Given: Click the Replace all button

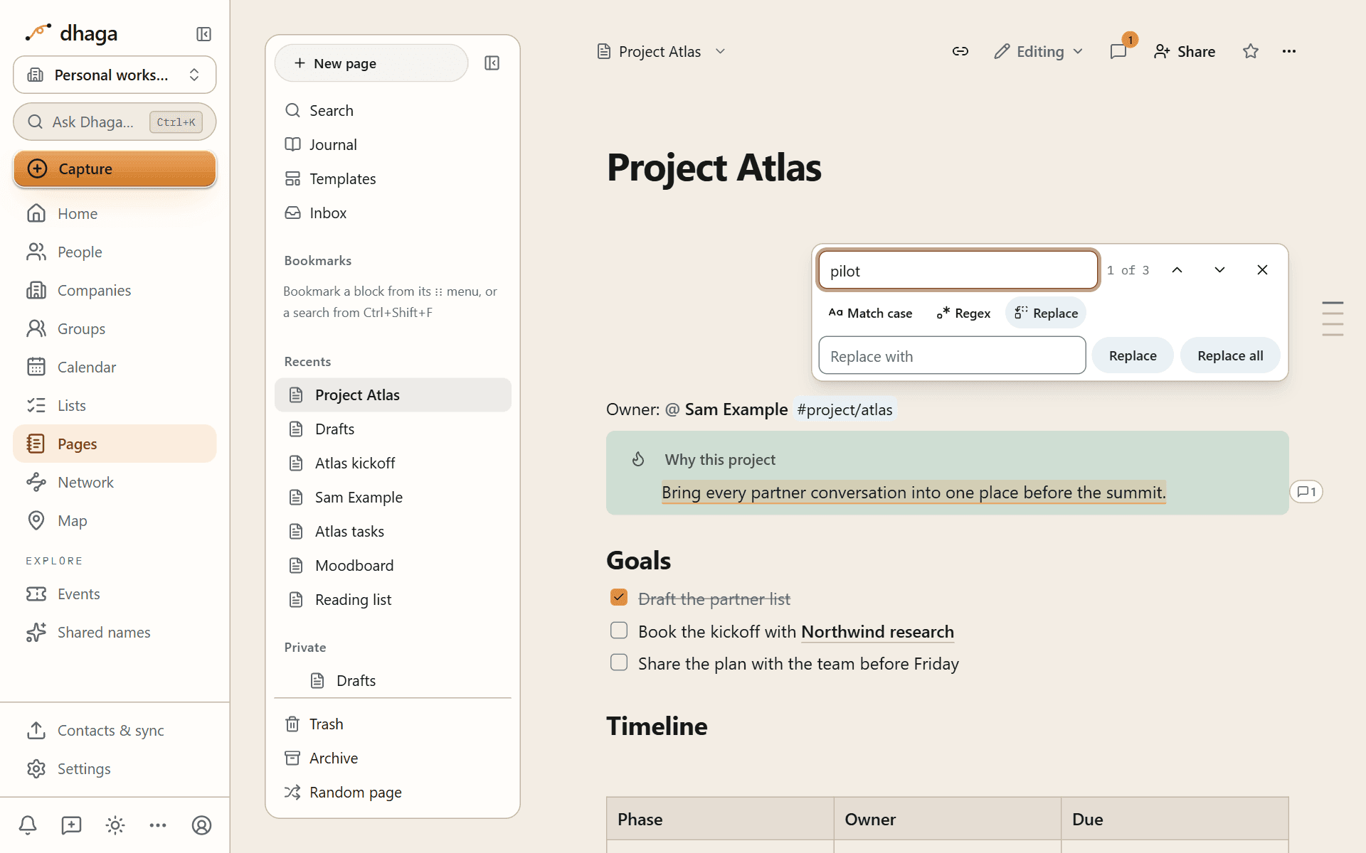Looking at the screenshot, I should coord(1230,355).
